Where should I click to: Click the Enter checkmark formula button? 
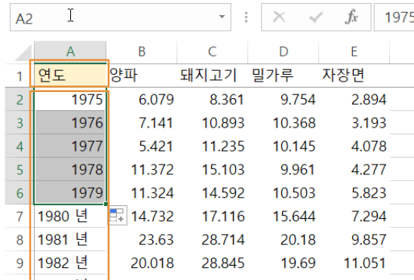[315, 17]
